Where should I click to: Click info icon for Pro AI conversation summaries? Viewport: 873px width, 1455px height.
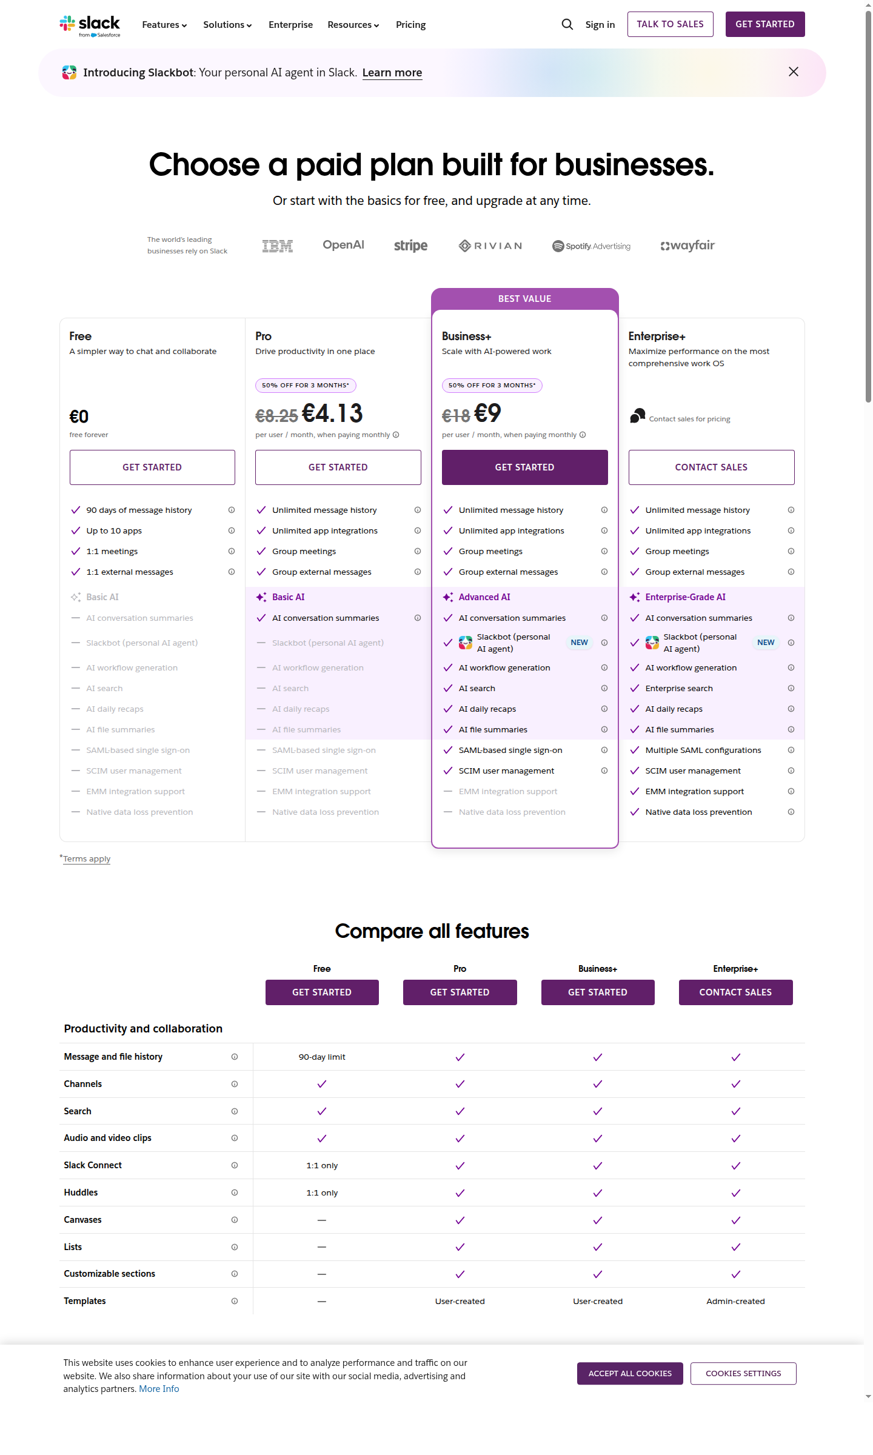pos(418,618)
